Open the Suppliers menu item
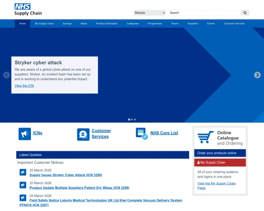The width and height of the screenshot is (264, 211). [193, 24]
